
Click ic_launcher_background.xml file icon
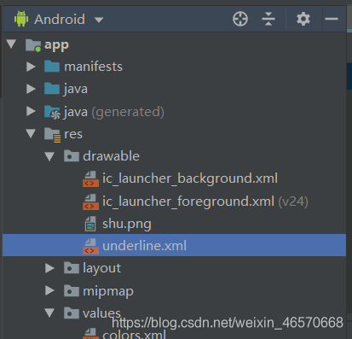click(90, 178)
